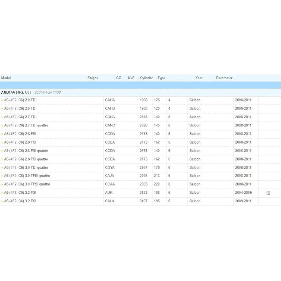Click the 188 KW value
Image resolution: width=281 pixels, height=281 pixels.
[157, 193]
